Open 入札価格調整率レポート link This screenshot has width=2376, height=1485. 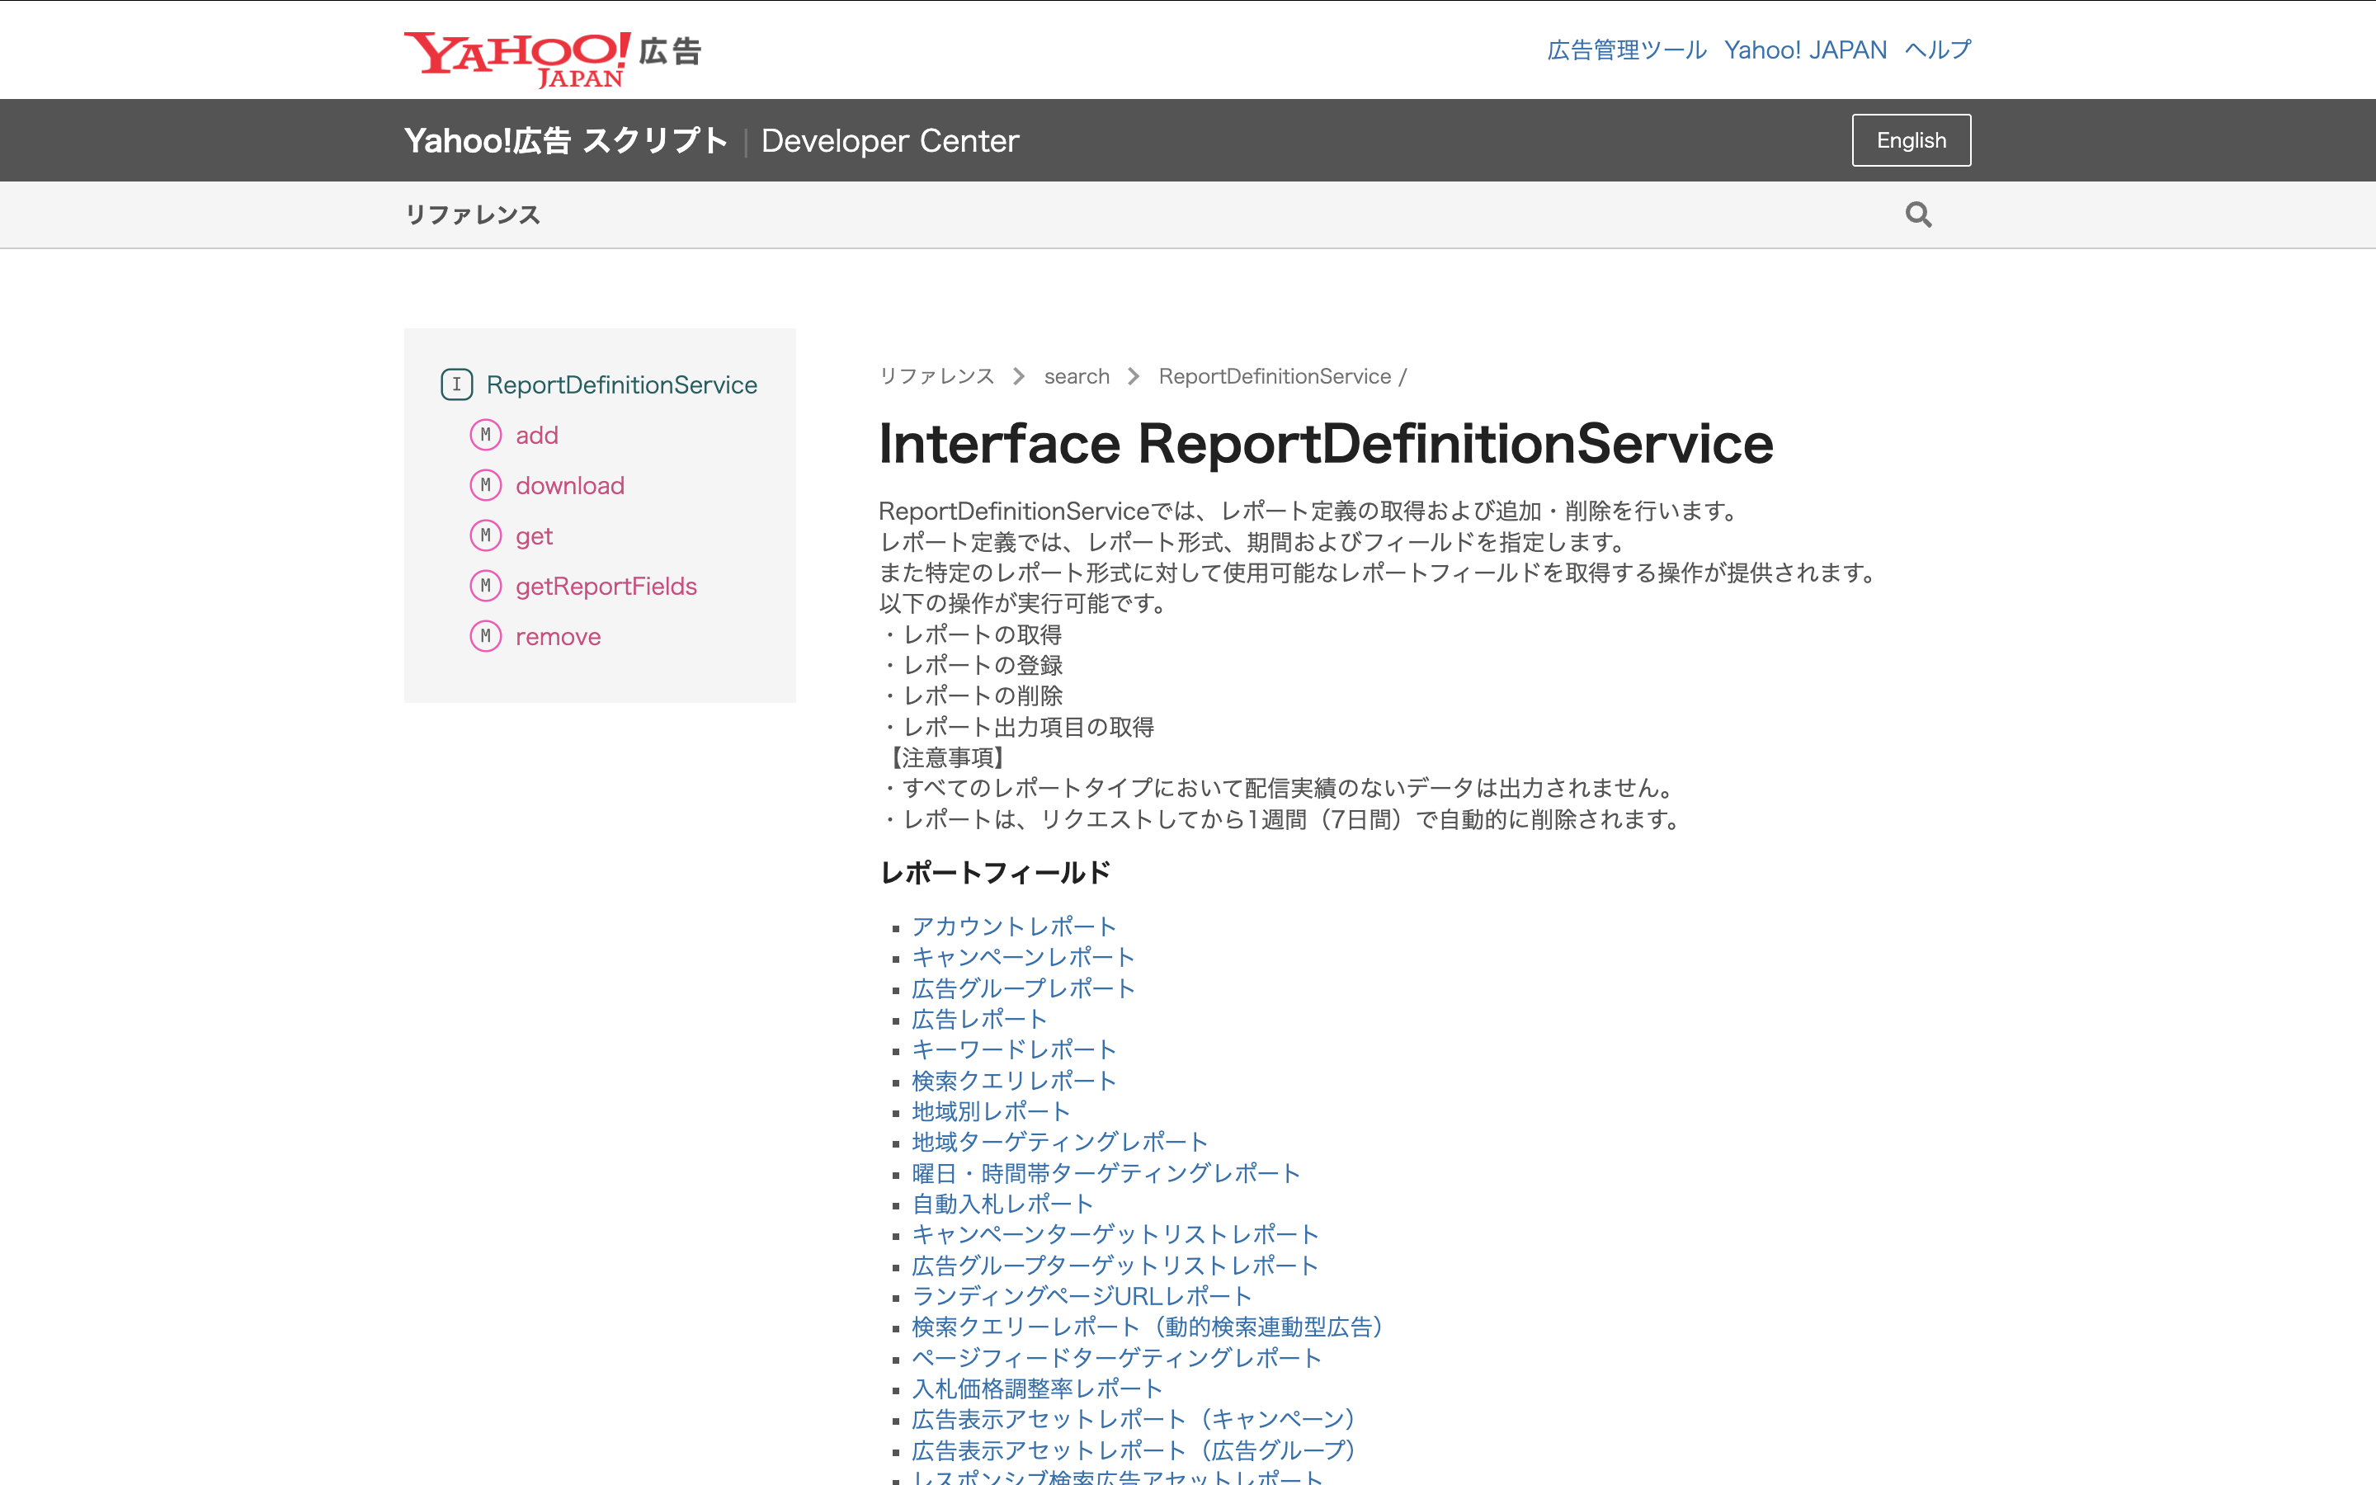point(1037,1388)
